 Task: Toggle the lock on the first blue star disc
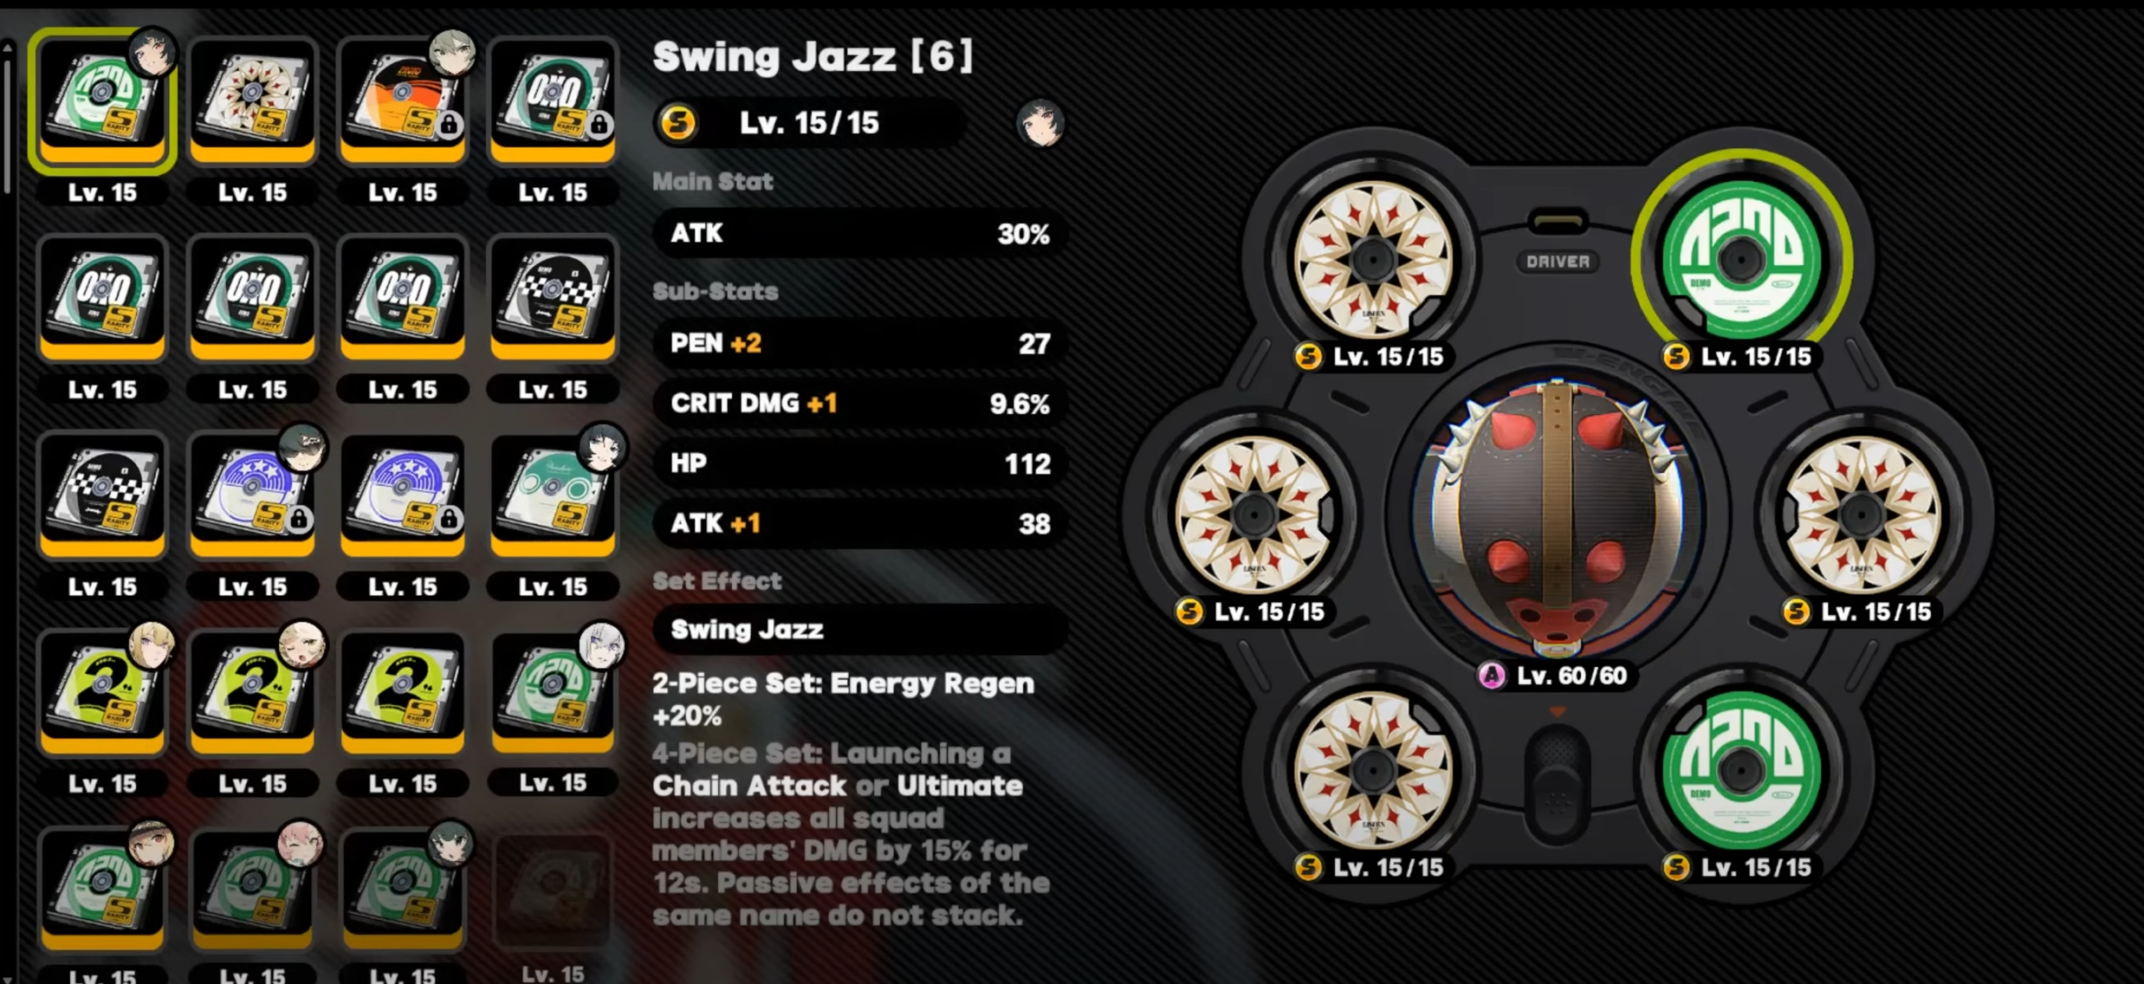click(299, 520)
